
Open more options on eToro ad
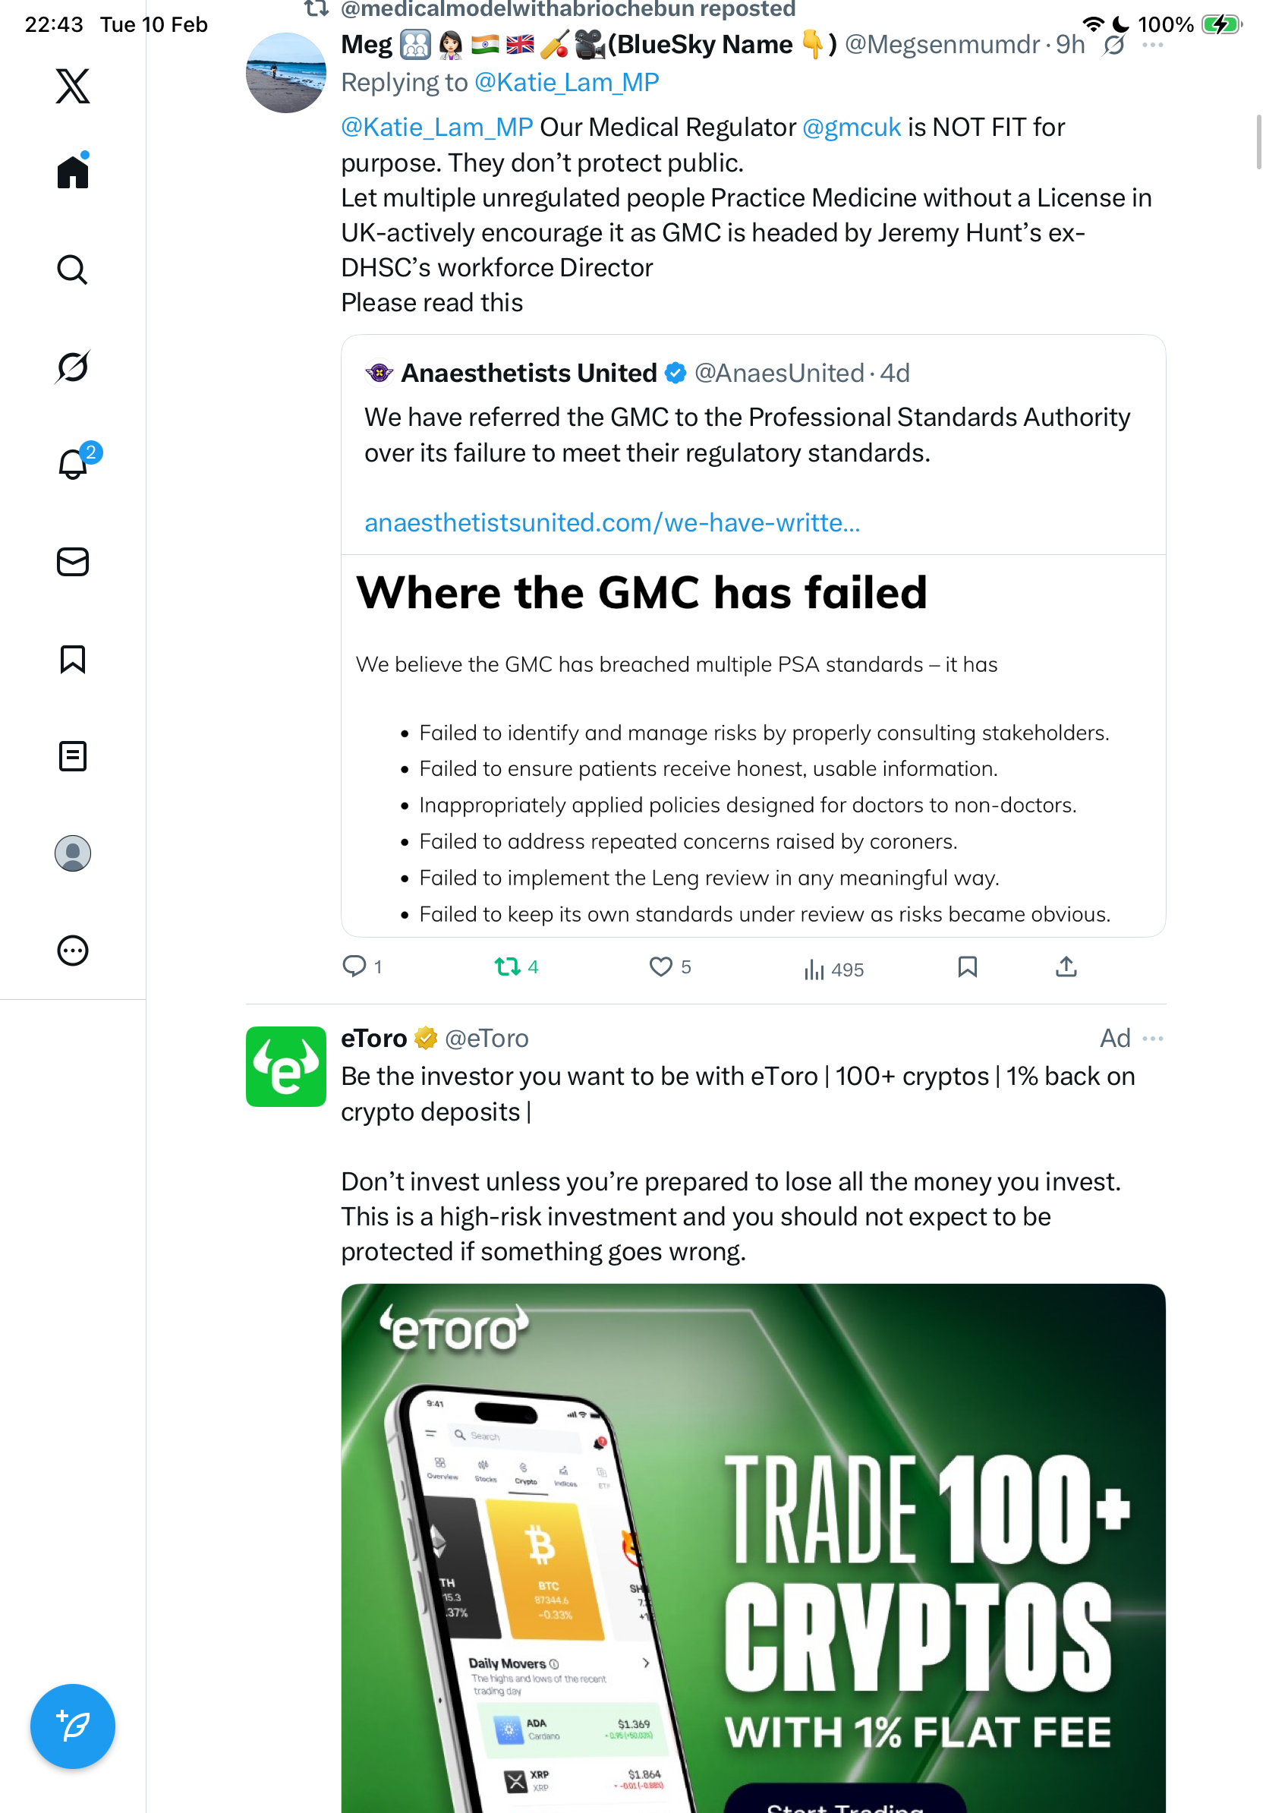click(x=1153, y=1039)
